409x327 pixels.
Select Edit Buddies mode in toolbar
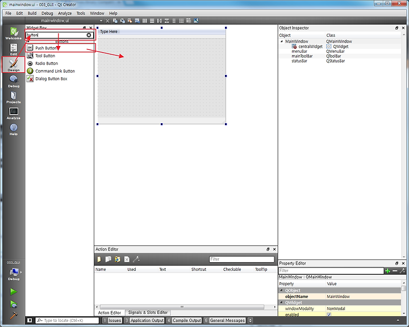click(x=130, y=20)
